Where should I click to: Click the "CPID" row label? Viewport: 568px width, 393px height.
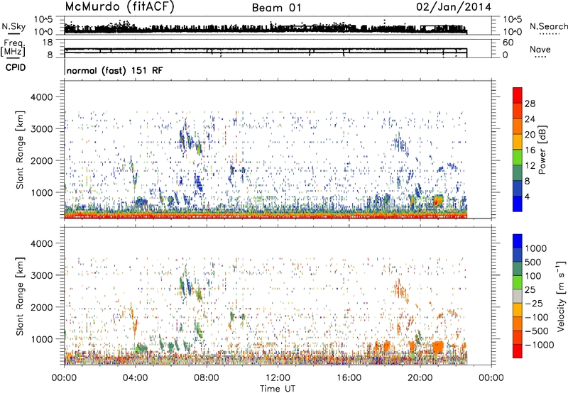[16, 67]
